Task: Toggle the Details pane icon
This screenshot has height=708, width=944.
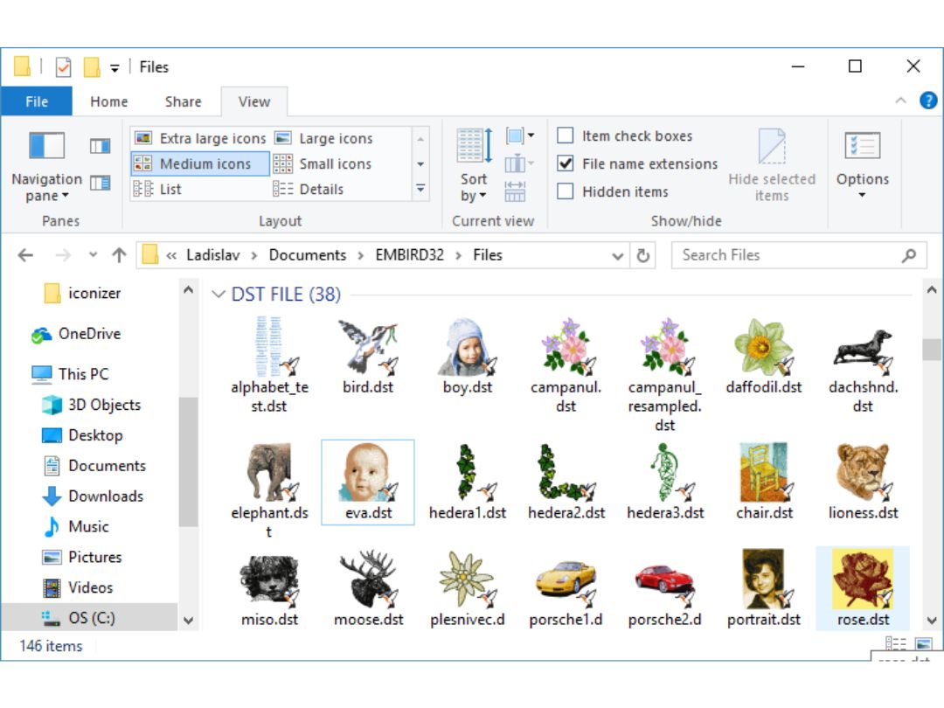Action: [100, 183]
